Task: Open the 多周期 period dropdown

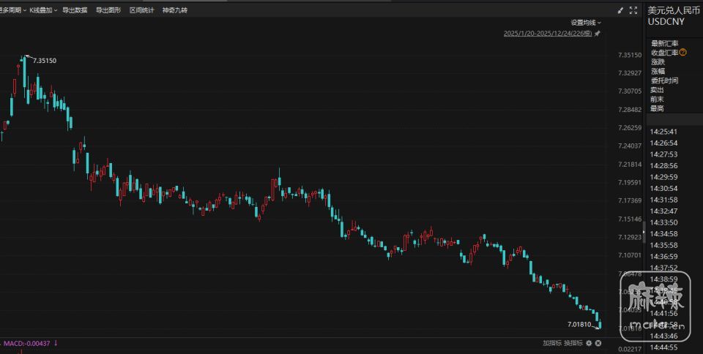Action: (12, 10)
